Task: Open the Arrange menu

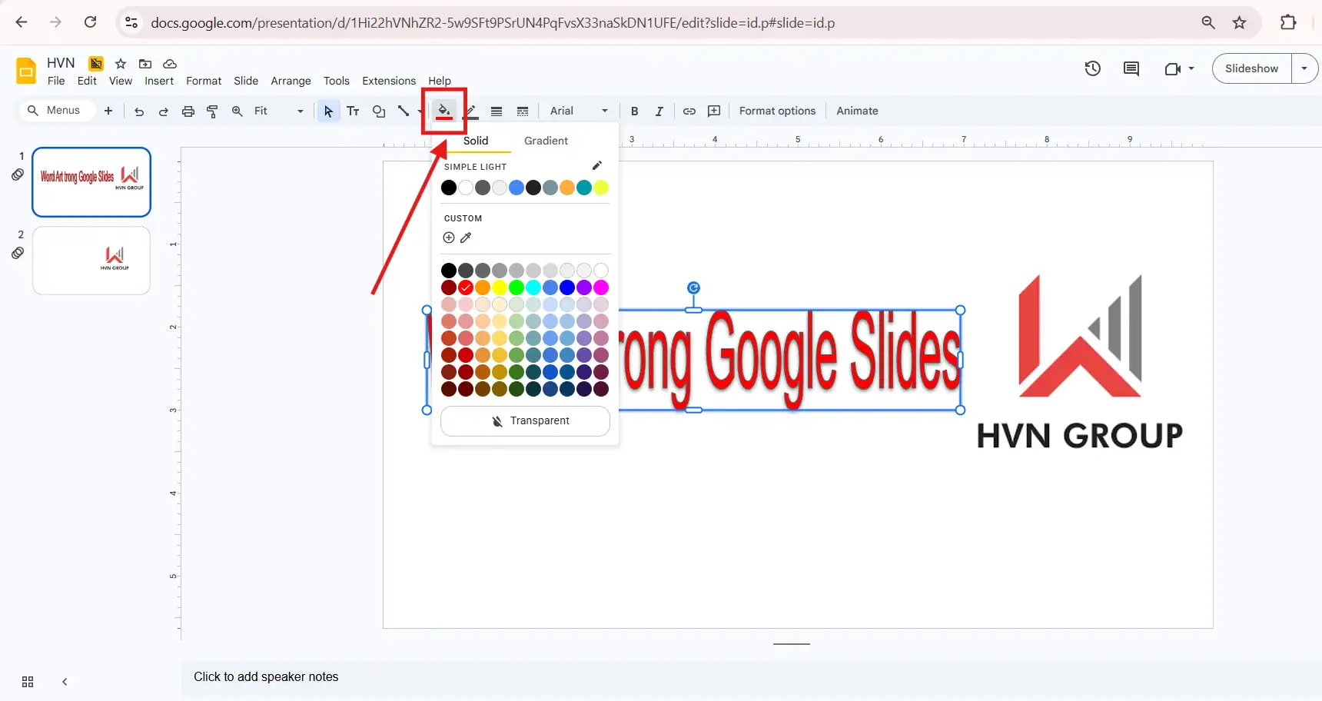Action: [291, 81]
